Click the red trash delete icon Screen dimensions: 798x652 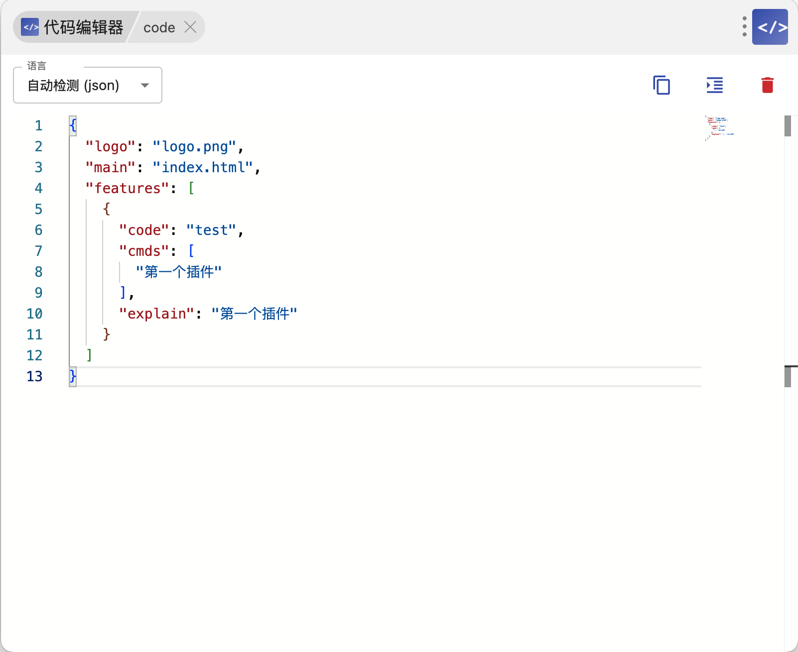click(x=767, y=85)
